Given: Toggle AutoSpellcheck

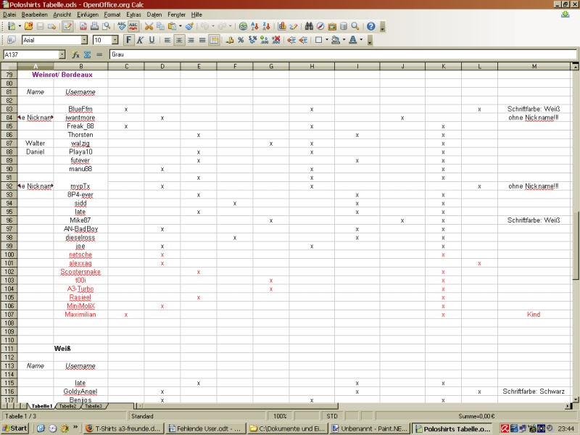Looking at the screenshot, I should tap(133, 26).
